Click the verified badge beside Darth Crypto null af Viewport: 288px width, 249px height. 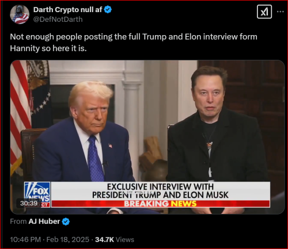pyautogui.click(x=108, y=9)
